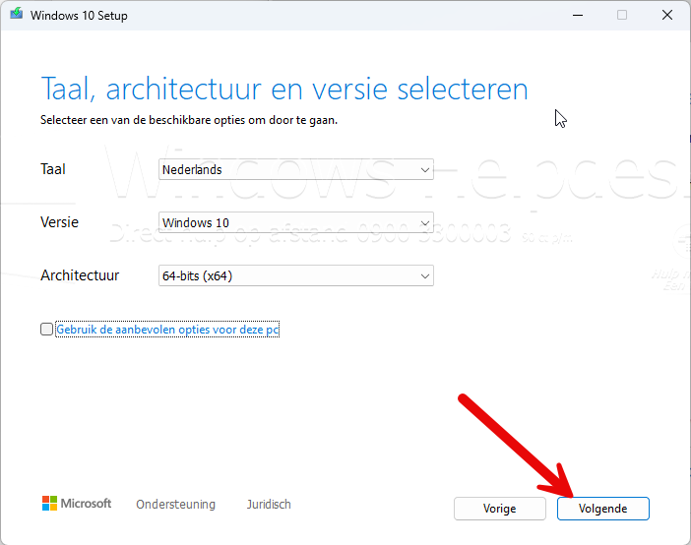691x545 pixels.
Task: Close the Windows 10 Setup window
Action: [667, 16]
